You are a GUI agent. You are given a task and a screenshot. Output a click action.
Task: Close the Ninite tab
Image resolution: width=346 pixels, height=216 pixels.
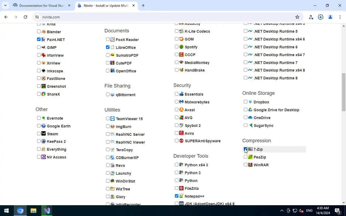pyautogui.click(x=134, y=5)
